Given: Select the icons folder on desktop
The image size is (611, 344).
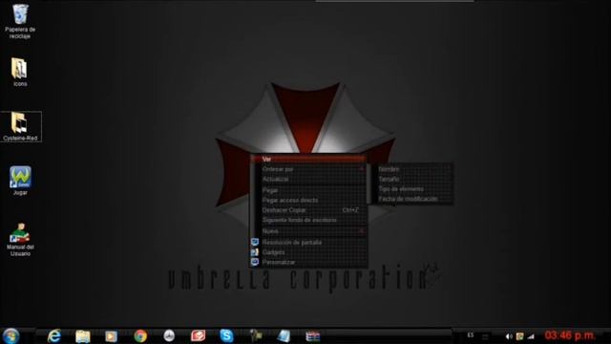Looking at the screenshot, I should click(x=20, y=73).
